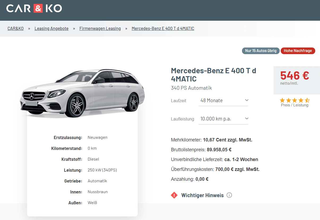The height and width of the screenshot is (220, 320).
Task: Click the 340 PS Automatik subtitle
Action: (x=191, y=88)
